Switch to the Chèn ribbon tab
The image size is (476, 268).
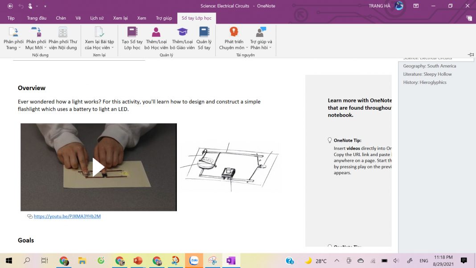[61, 18]
